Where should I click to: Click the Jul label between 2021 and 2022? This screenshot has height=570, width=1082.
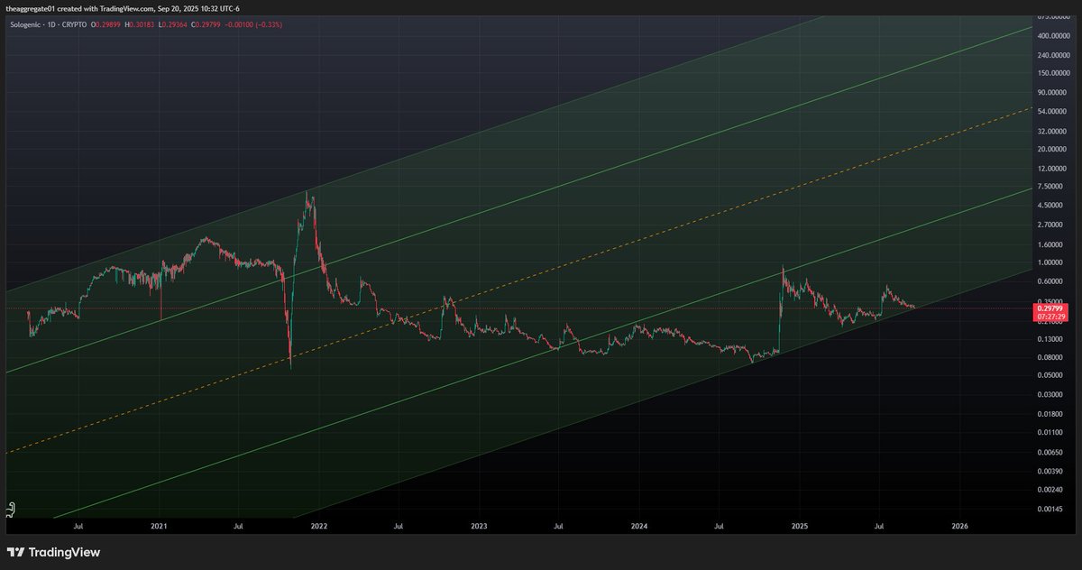coord(239,525)
